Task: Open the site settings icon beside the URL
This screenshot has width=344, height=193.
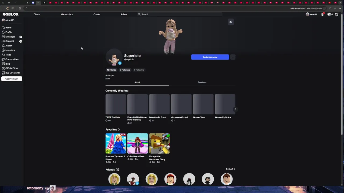Action: (324, 8)
